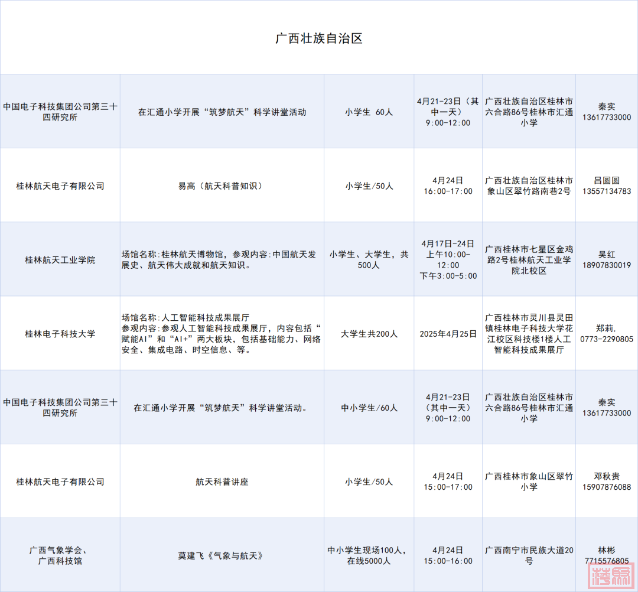Select 中国电子科技集团公司第三十四研究所 in the 中小学生/60人 row
Screen dimensions: 638x592
point(60,408)
